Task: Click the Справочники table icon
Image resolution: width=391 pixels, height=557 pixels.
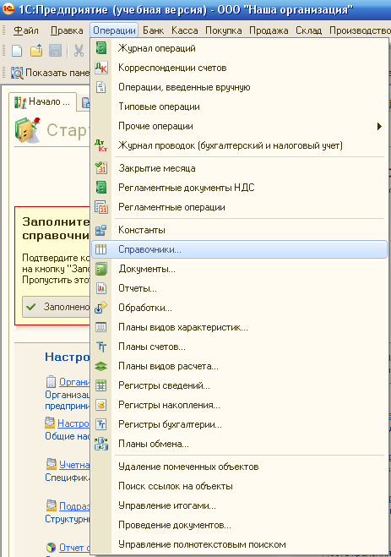Action: (x=101, y=249)
